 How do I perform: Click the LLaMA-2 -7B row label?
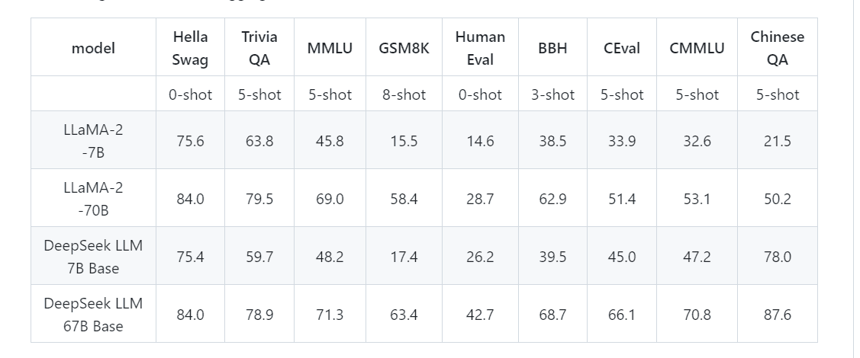point(93,141)
